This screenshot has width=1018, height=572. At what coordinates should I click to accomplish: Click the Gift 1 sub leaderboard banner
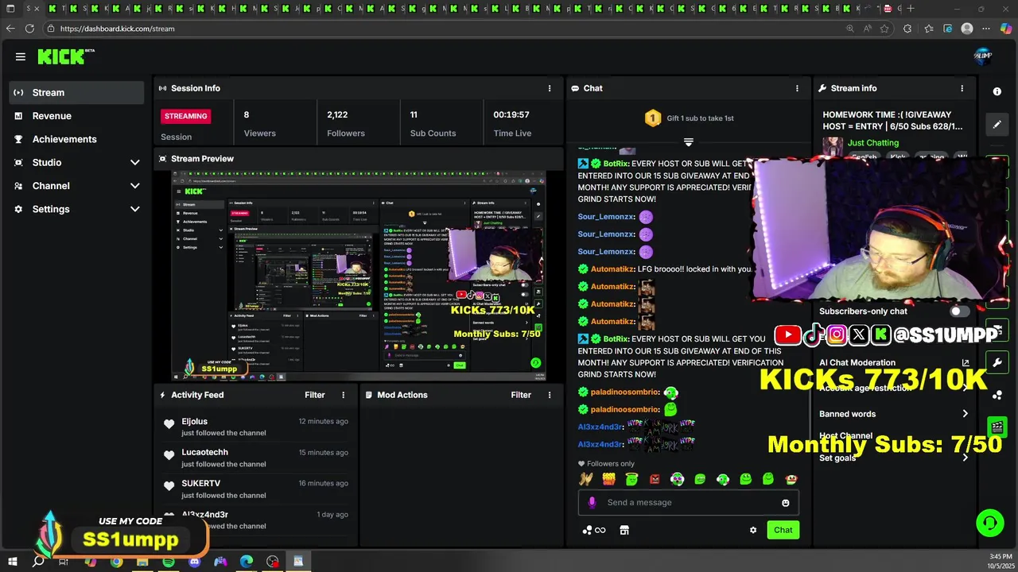point(689,118)
